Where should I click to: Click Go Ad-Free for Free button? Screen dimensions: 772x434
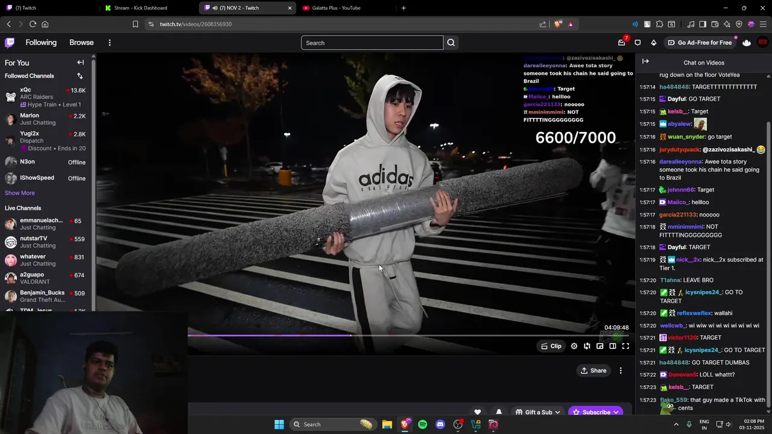coord(700,43)
